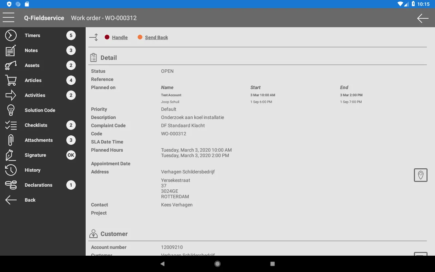Image resolution: width=435 pixels, height=272 pixels.
Task: Click the Checklists checkmark list icon
Action: (x=11, y=125)
